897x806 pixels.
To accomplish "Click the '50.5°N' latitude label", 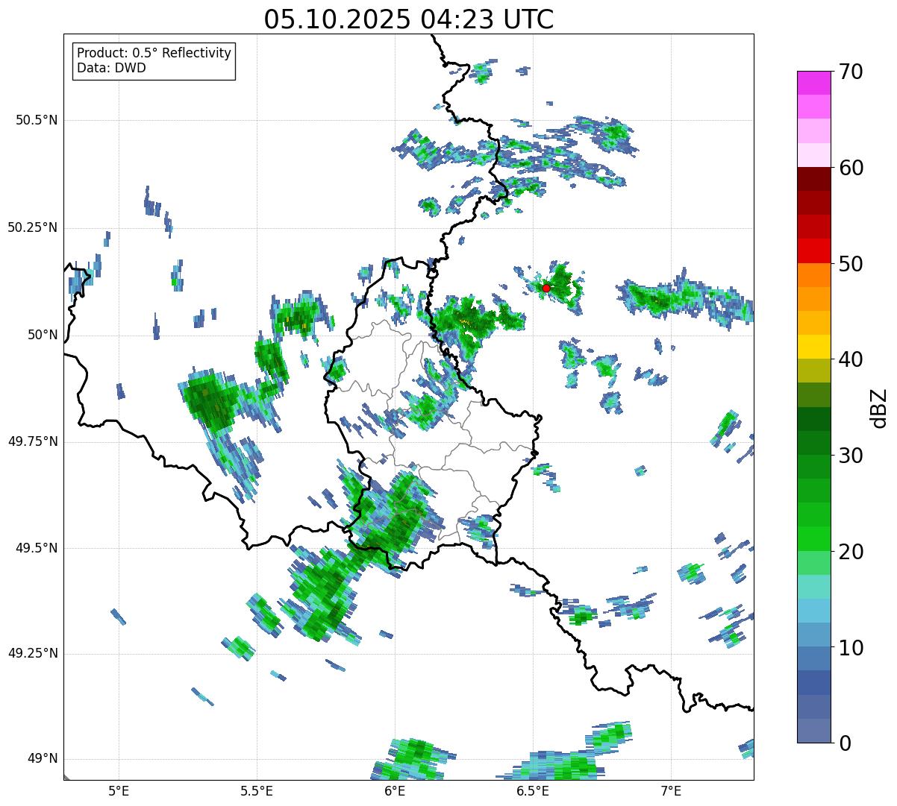I will [x=37, y=120].
